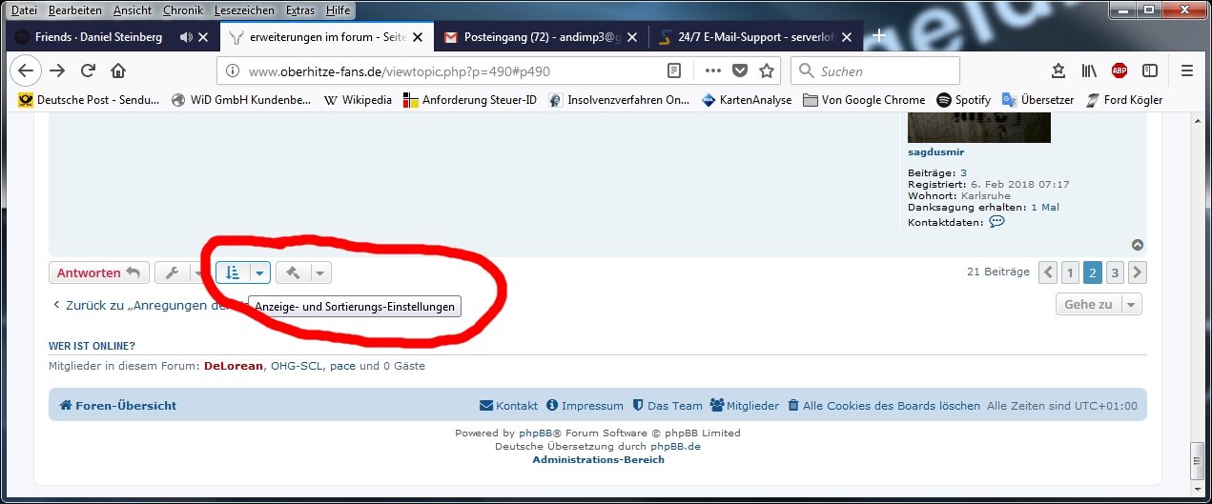The width and height of the screenshot is (1212, 504).
Task: Open the Firefox library icon
Action: tap(1089, 71)
